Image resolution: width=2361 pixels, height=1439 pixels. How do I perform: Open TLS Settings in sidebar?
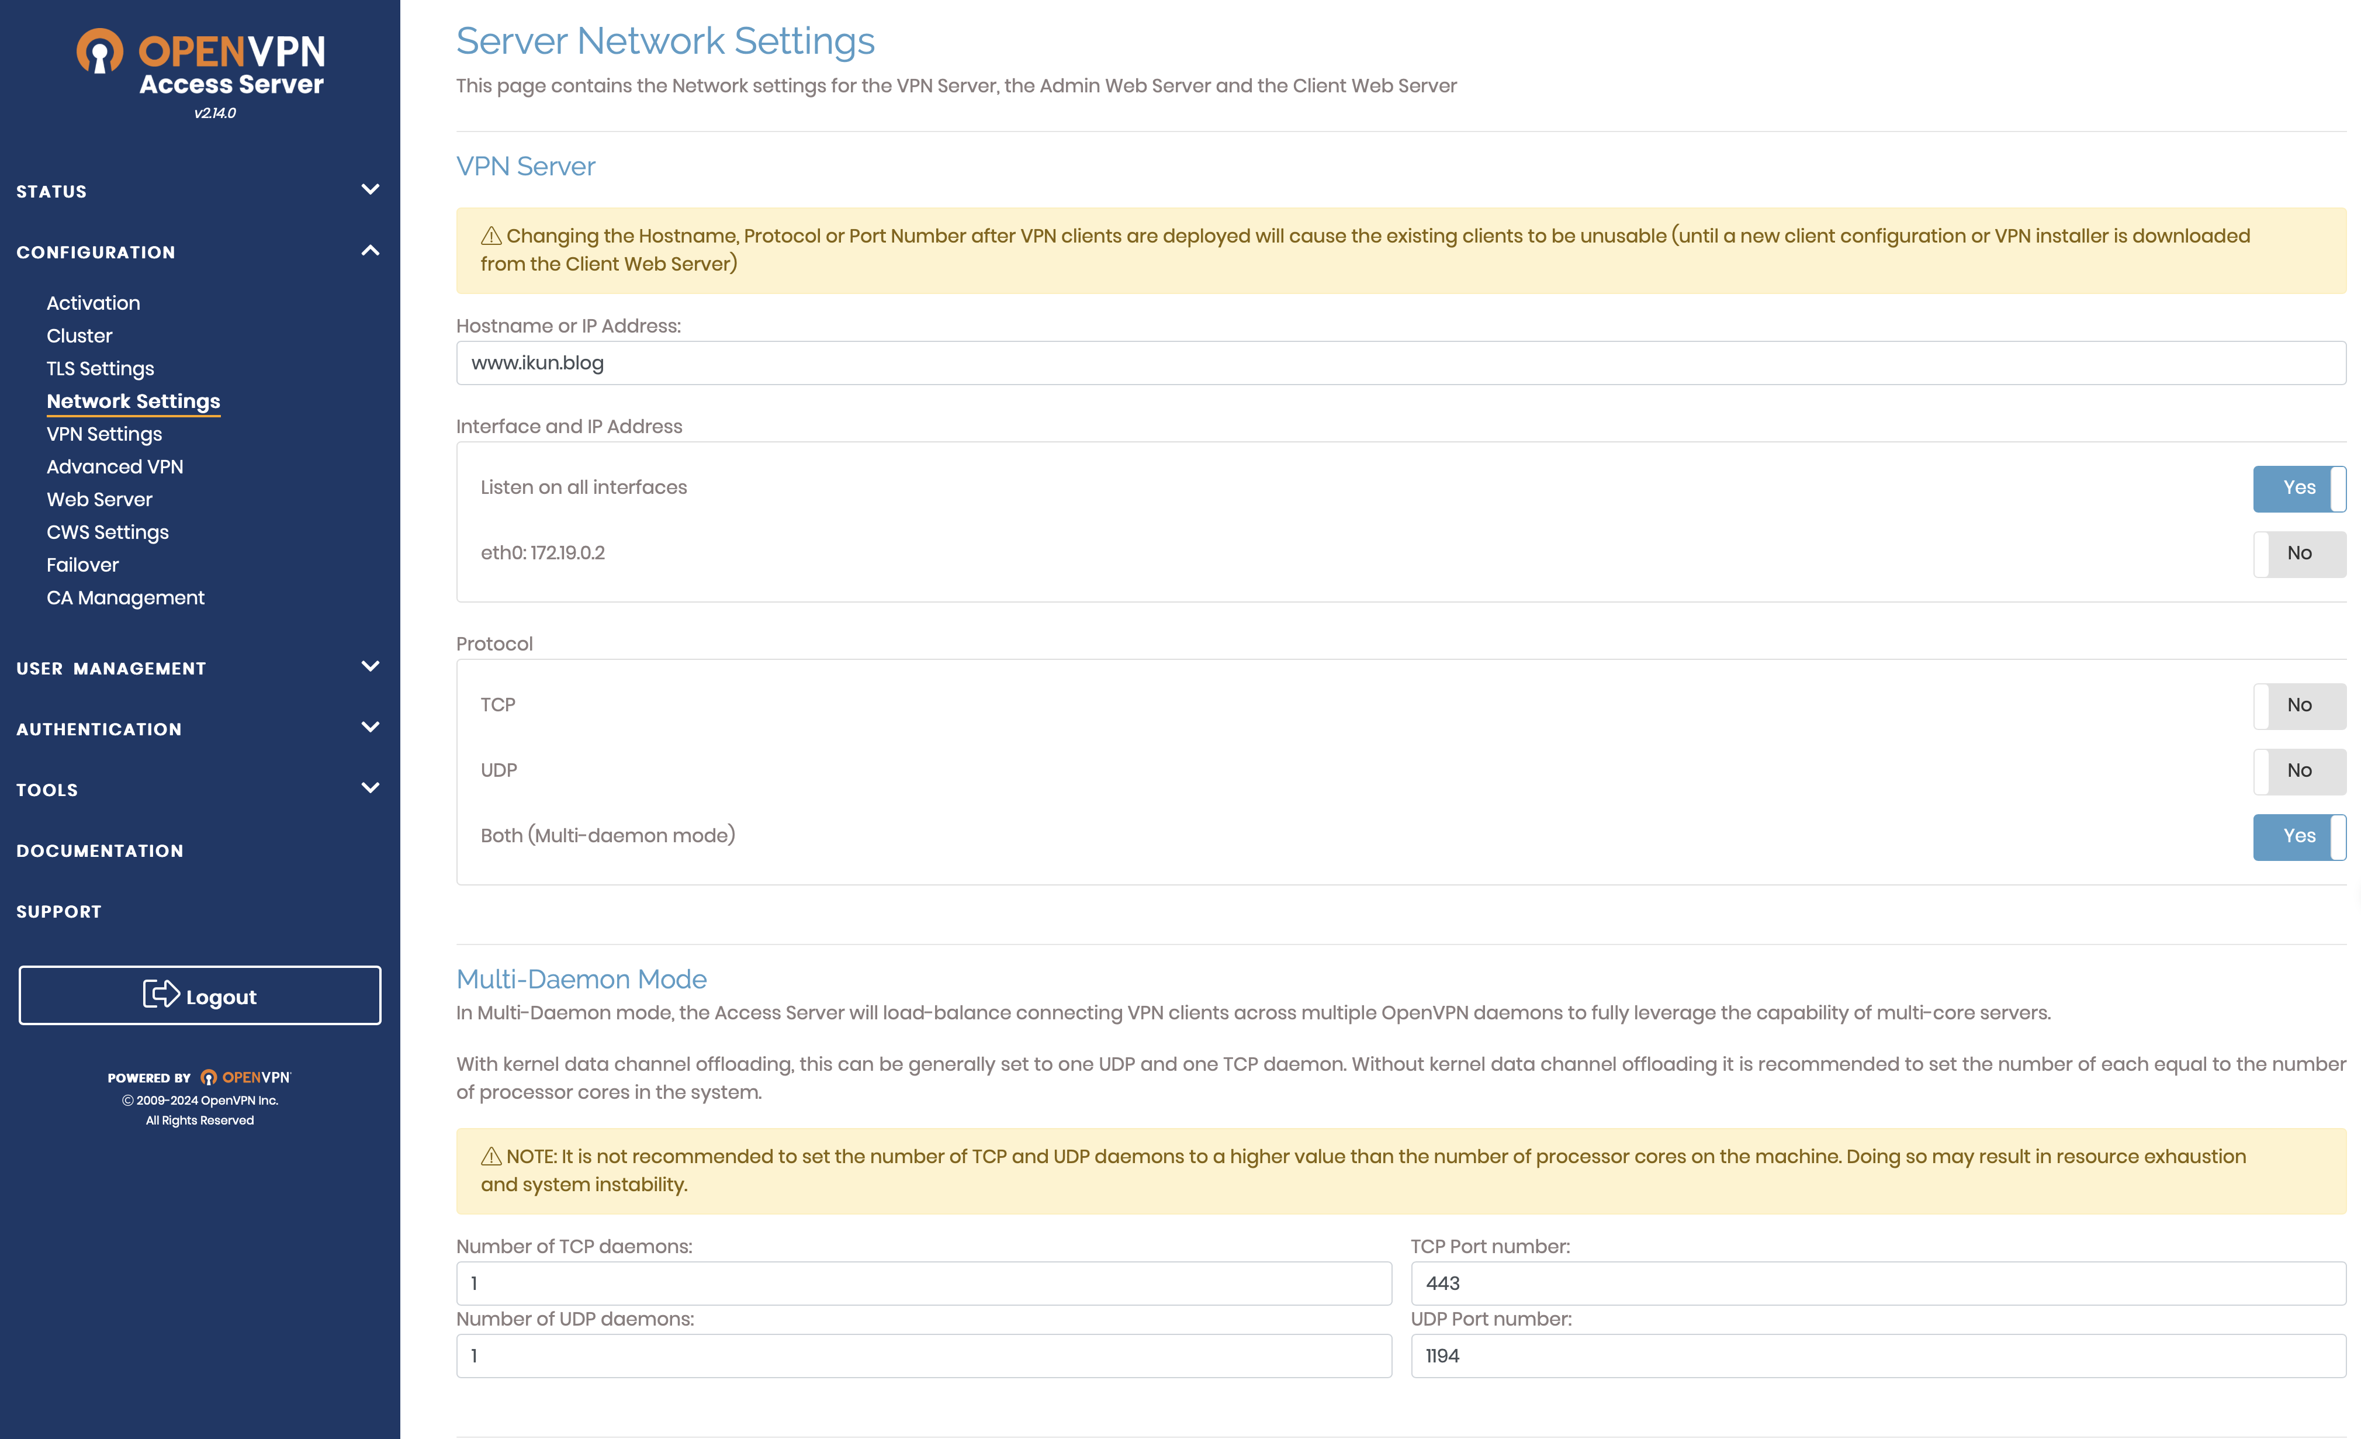pyautogui.click(x=101, y=369)
